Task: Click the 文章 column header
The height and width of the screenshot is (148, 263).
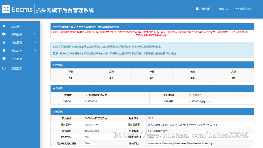Action: point(233,71)
